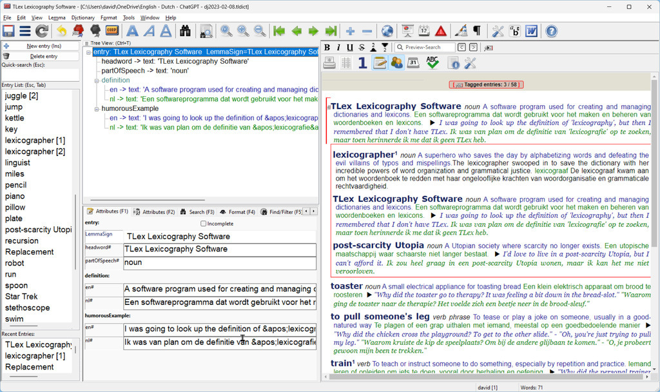Viewport: 660px width, 392px height.
Task: Go to next entry with green right arrow
Action: click(313, 31)
